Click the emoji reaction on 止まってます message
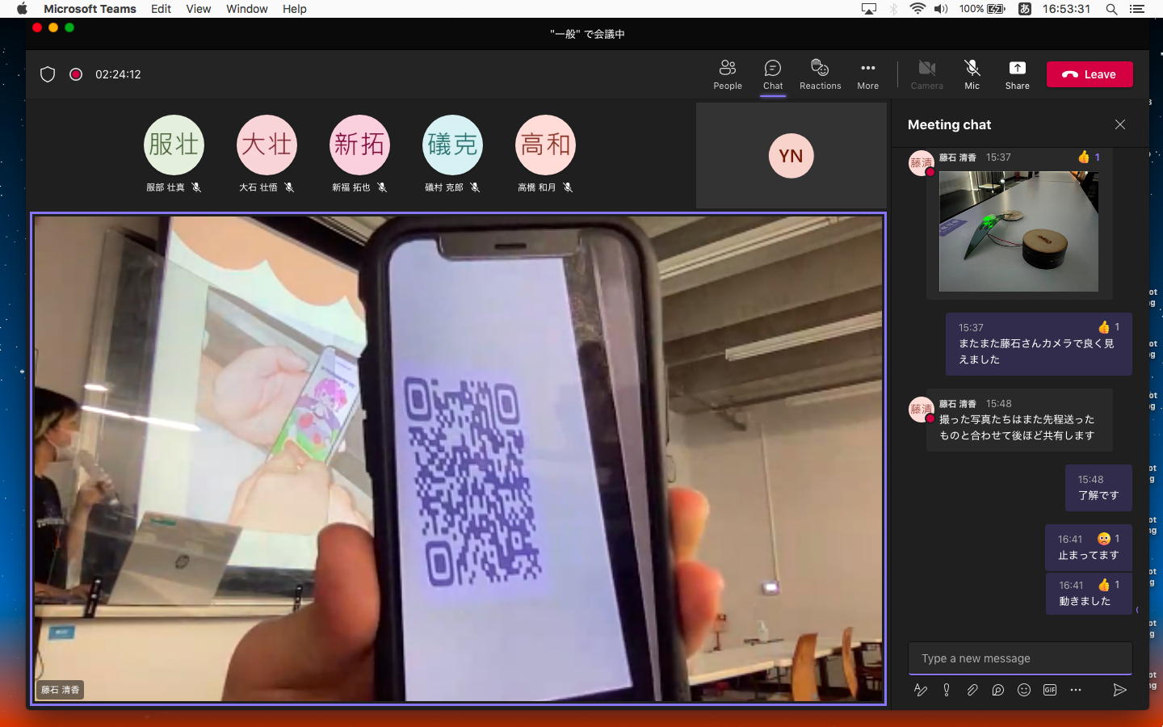The width and height of the screenshot is (1163, 727). (x=1108, y=539)
